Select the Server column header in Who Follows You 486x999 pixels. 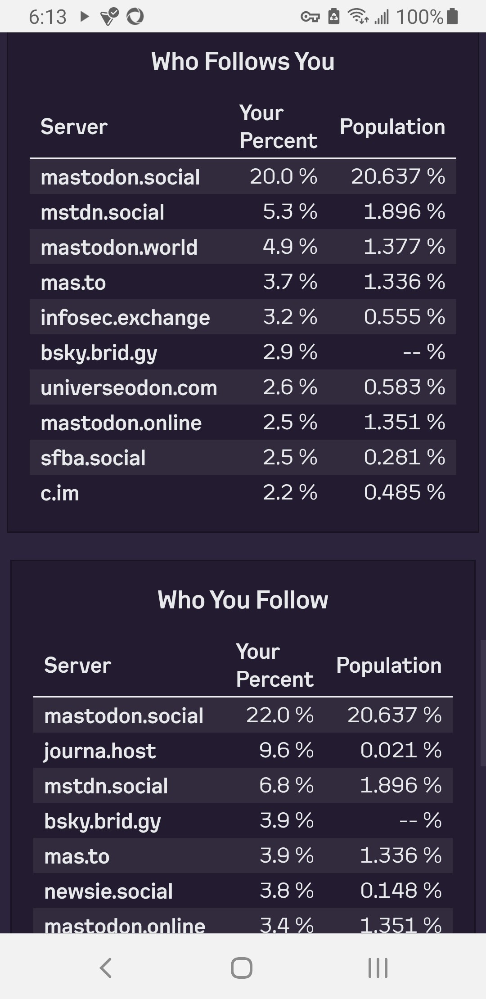[x=74, y=126]
